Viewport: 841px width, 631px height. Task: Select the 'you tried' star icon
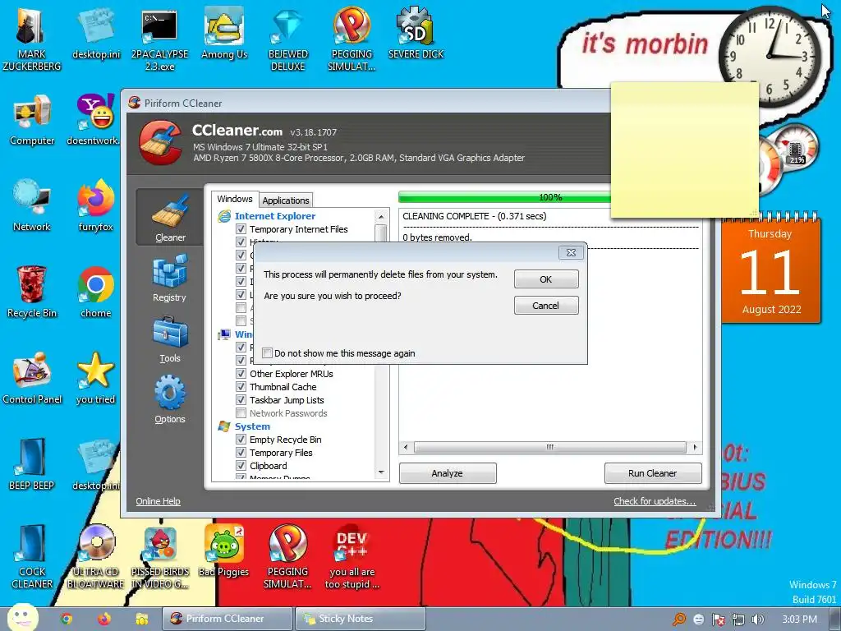pyautogui.click(x=95, y=379)
